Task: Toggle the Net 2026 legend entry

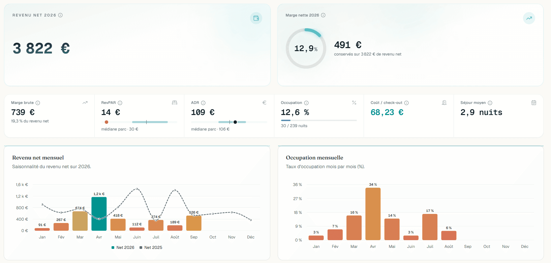Action: coord(123,248)
